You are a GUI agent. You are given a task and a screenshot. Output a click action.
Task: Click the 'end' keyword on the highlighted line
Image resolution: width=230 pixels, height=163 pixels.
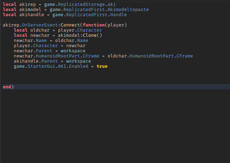click(7, 87)
